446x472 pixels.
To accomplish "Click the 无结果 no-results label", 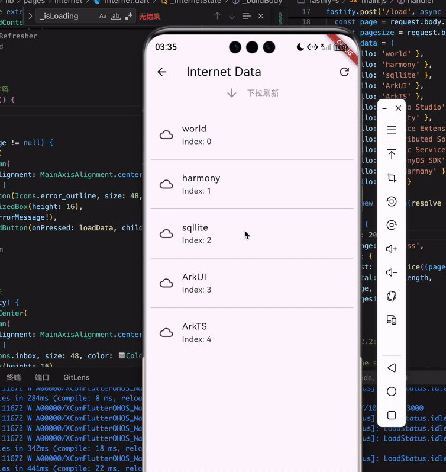I will tap(150, 16).
